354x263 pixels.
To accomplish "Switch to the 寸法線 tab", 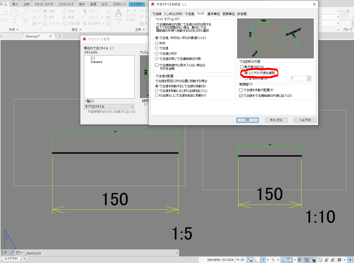I will coord(157,14).
